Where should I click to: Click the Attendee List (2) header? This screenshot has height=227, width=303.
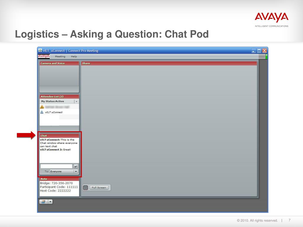pos(59,96)
